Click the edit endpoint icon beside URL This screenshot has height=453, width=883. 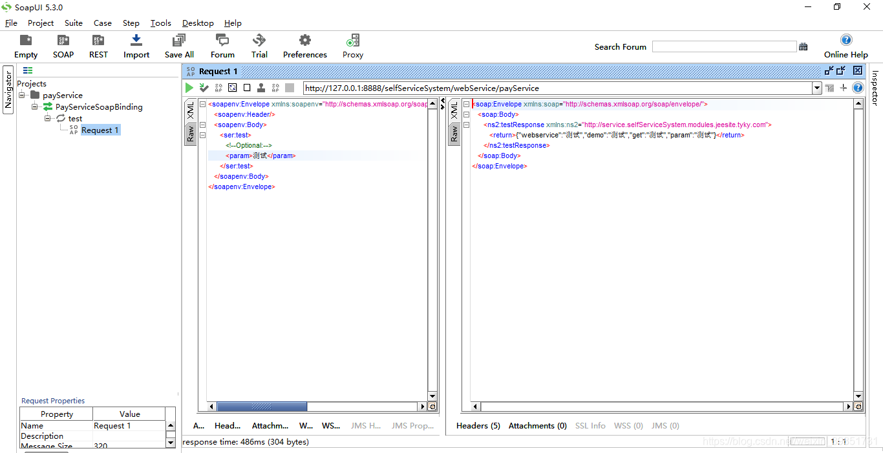(830, 88)
